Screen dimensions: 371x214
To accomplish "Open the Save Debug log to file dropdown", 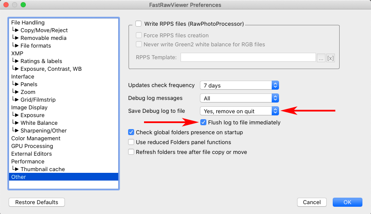I will point(239,111).
